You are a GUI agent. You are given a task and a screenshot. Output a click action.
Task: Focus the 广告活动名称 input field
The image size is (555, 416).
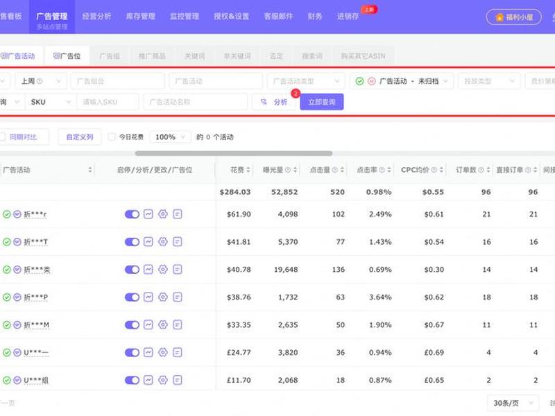coord(196,102)
